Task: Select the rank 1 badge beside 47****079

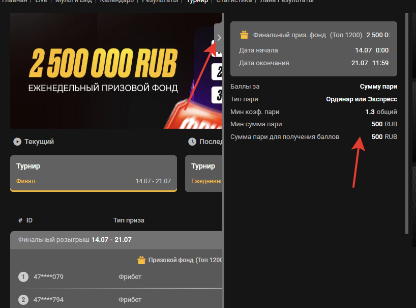Action: click(x=23, y=277)
